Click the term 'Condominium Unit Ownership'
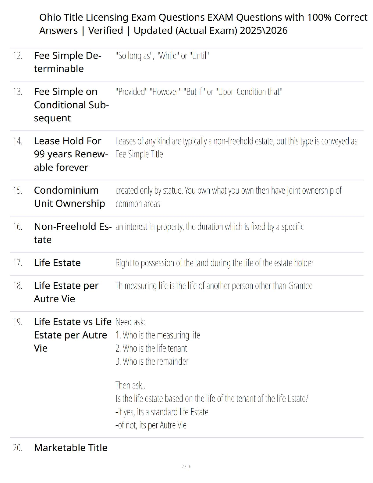The image size is (373, 483). pos(69,197)
